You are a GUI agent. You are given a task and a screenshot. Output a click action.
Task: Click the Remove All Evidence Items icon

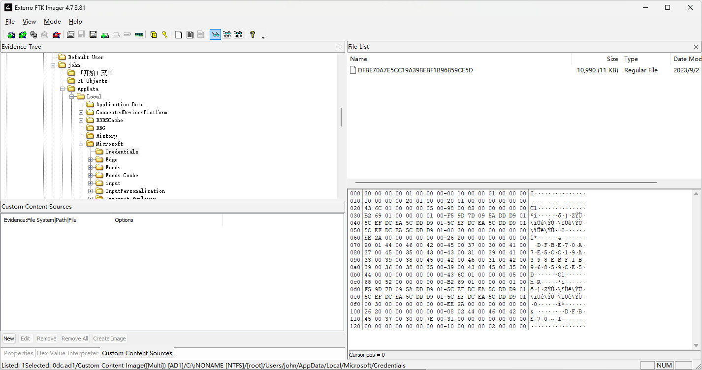57,34
